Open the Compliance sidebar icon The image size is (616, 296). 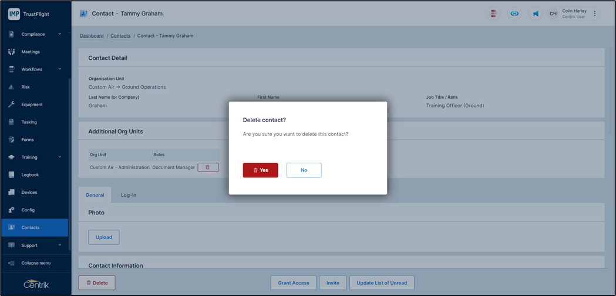point(11,34)
